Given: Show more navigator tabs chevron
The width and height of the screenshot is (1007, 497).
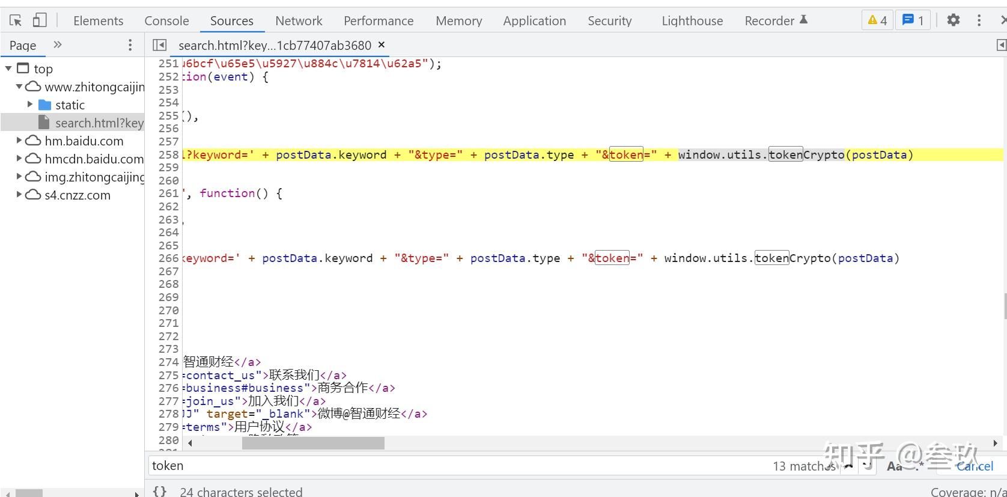Looking at the screenshot, I should [58, 44].
